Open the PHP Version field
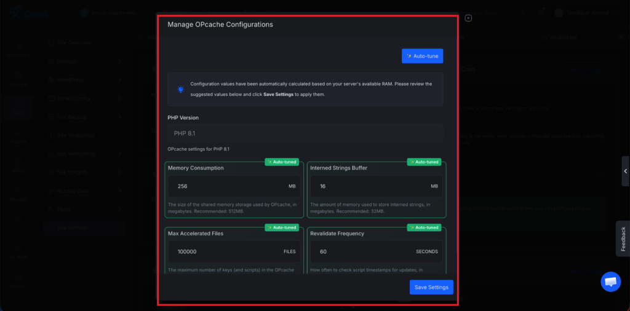Screen dimensions: 630x311 (x=305, y=133)
